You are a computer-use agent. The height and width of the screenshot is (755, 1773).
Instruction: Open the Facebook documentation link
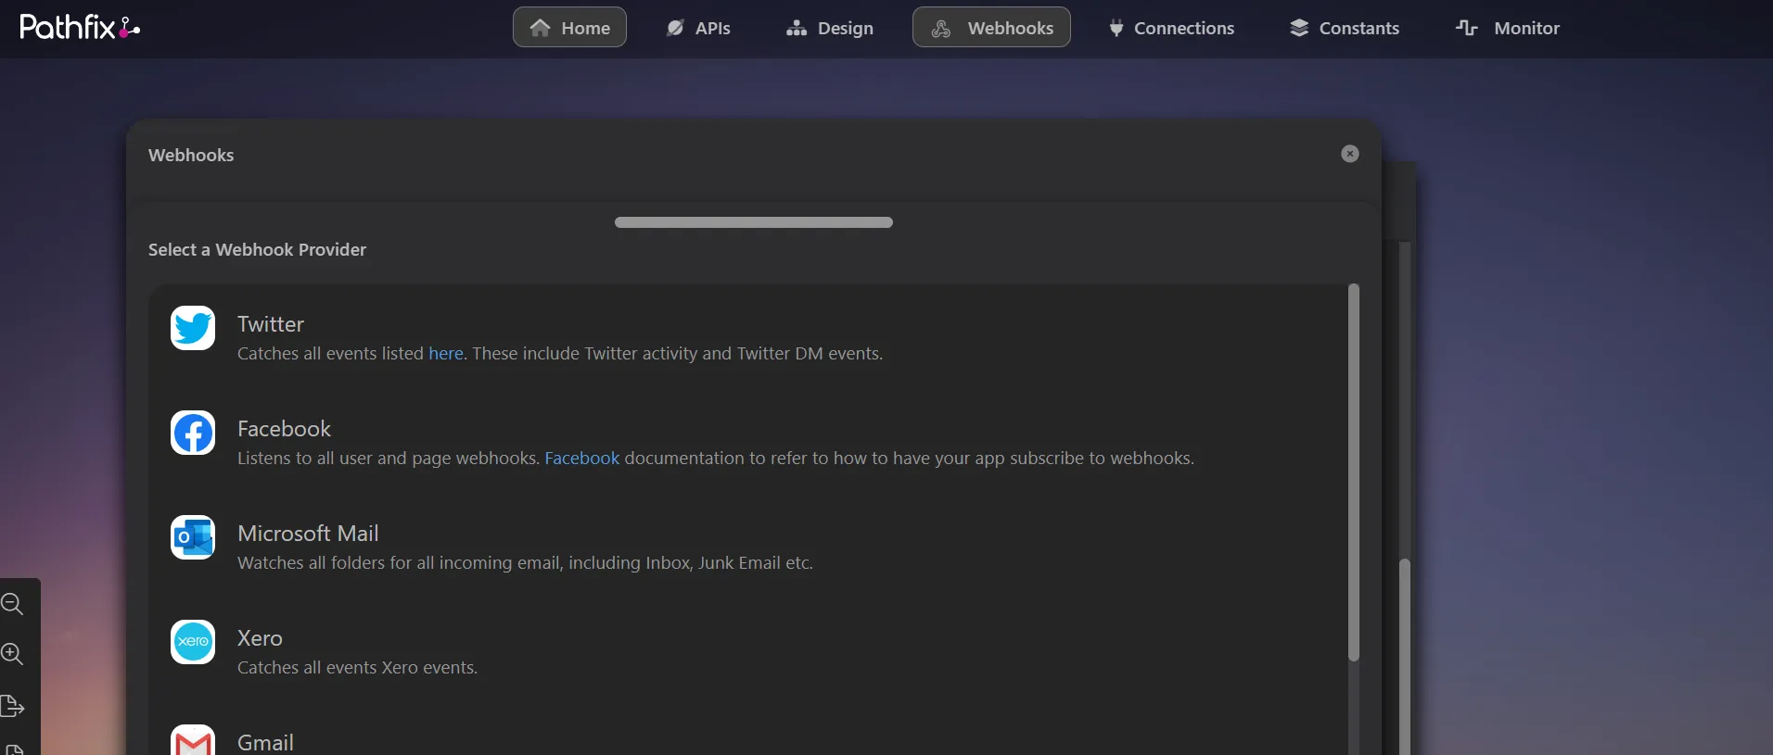[x=581, y=458]
